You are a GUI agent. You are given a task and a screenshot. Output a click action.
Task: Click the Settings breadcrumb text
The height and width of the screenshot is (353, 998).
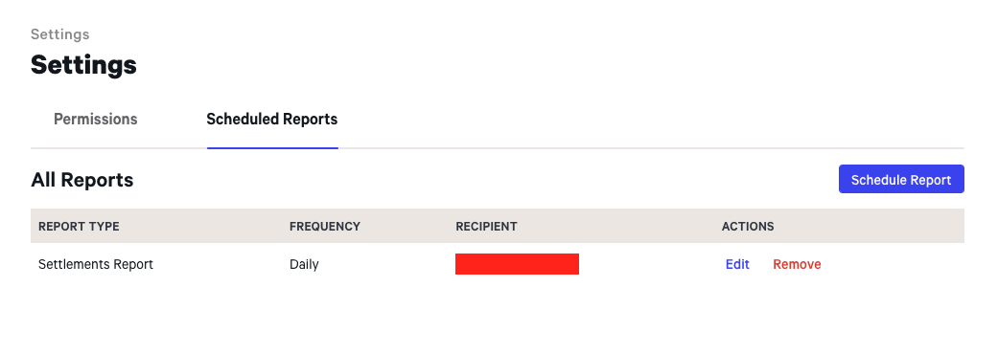pos(59,34)
